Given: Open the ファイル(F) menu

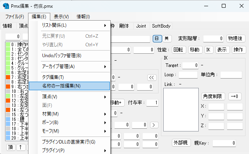Looking at the screenshot, I should [14, 17].
